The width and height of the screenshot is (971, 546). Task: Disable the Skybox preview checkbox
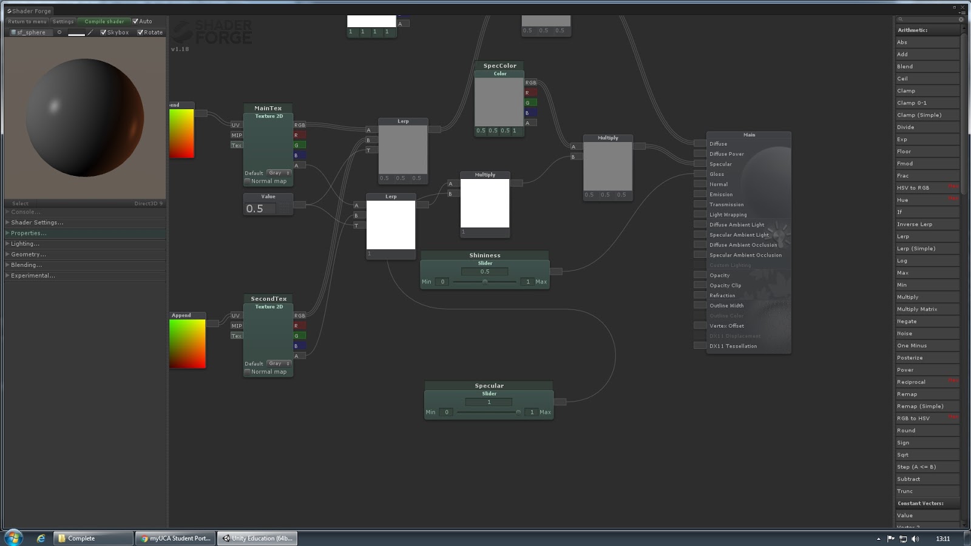point(103,32)
